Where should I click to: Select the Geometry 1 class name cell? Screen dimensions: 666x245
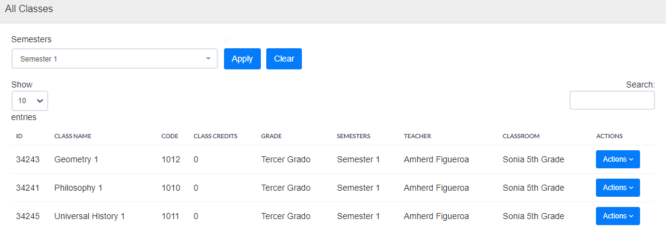click(76, 159)
